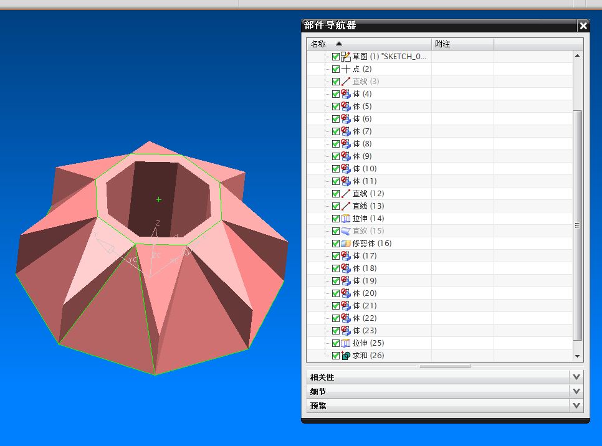This screenshot has width=602, height=446.
Task: Toggle the checkbox for 点 (2)
Action: [335, 69]
